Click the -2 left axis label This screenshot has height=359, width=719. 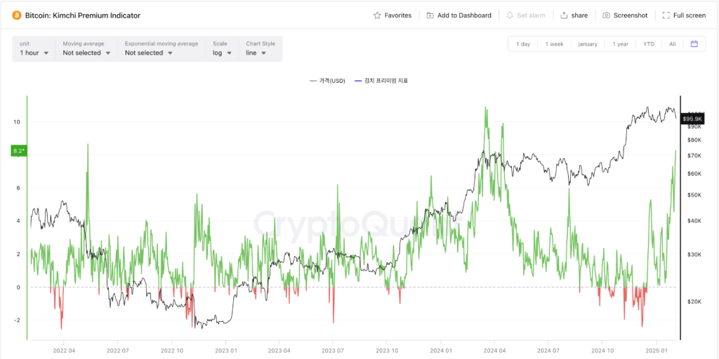tap(18, 320)
